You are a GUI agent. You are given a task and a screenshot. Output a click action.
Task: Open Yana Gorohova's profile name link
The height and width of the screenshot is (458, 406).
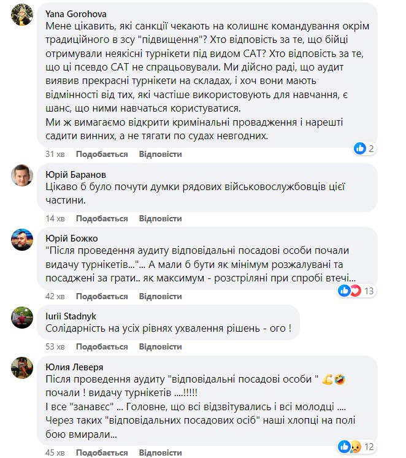click(x=77, y=7)
